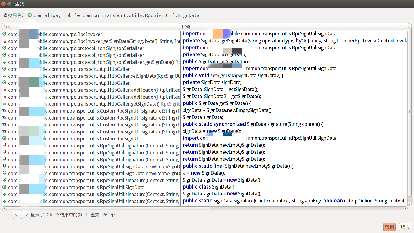The width and height of the screenshot is (414, 233).
Task: Click the class icon beside the search target name
Action: coord(30,15)
